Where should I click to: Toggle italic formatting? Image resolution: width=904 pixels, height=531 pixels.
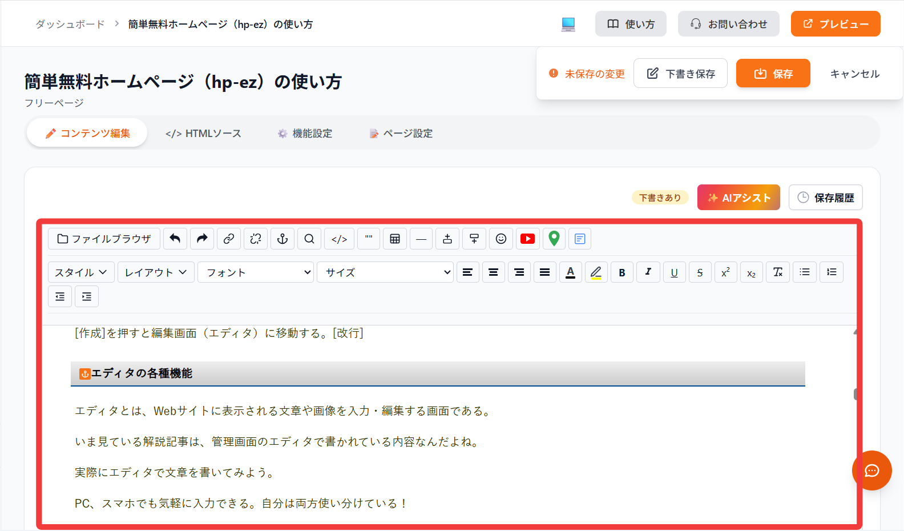648,272
